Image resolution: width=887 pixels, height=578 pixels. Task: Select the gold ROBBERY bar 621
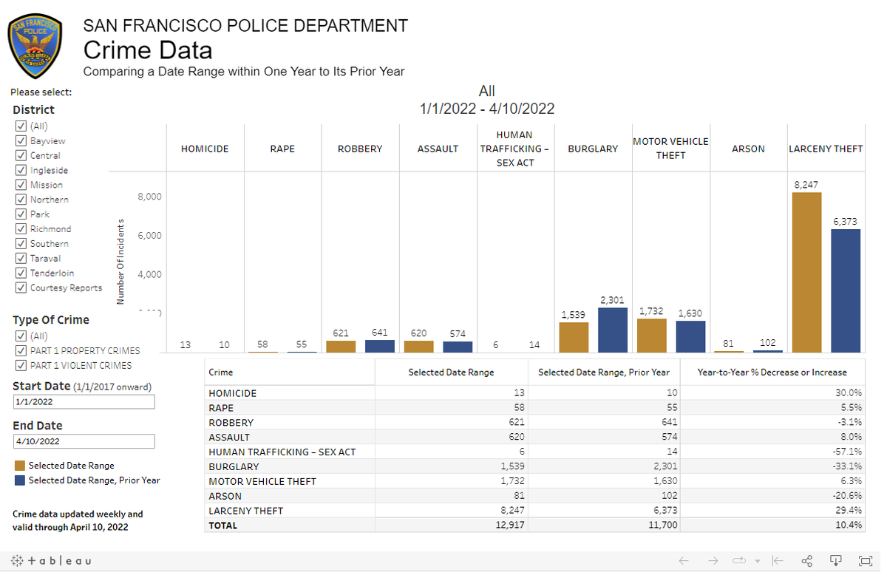[x=341, y=347]
